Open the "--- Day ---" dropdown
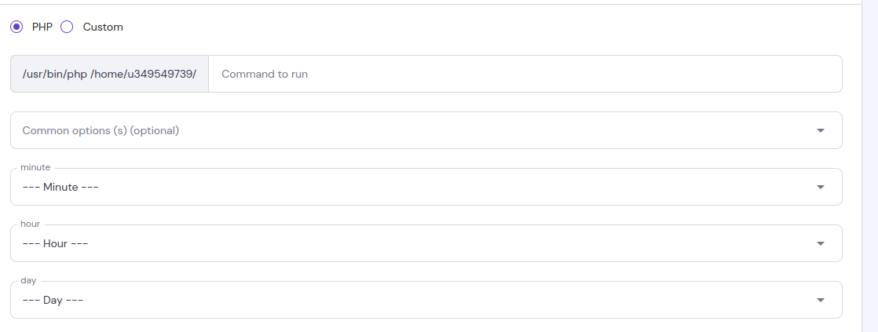 424,300
